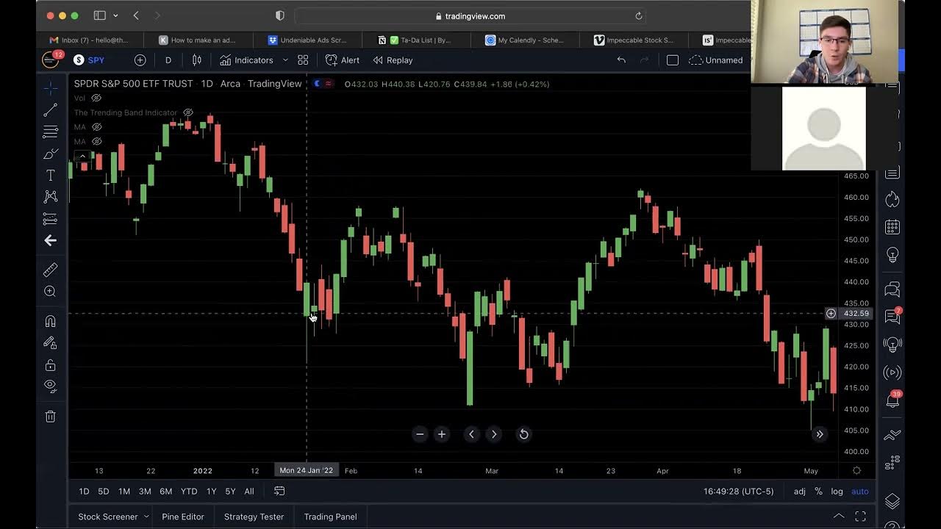Select the crosshair cursor tool
Viewport: 941px width, 529px height.
pos(50,87)
